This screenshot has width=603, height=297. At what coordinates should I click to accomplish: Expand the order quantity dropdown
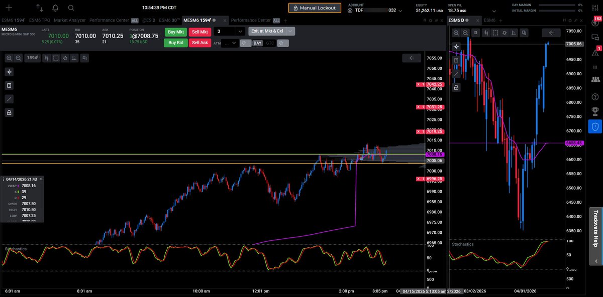coord(240,32)
